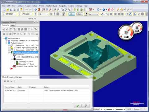Click the selection cursor arrow icon
This screenshot has height=112, width=149.
(x=102, y=14)
